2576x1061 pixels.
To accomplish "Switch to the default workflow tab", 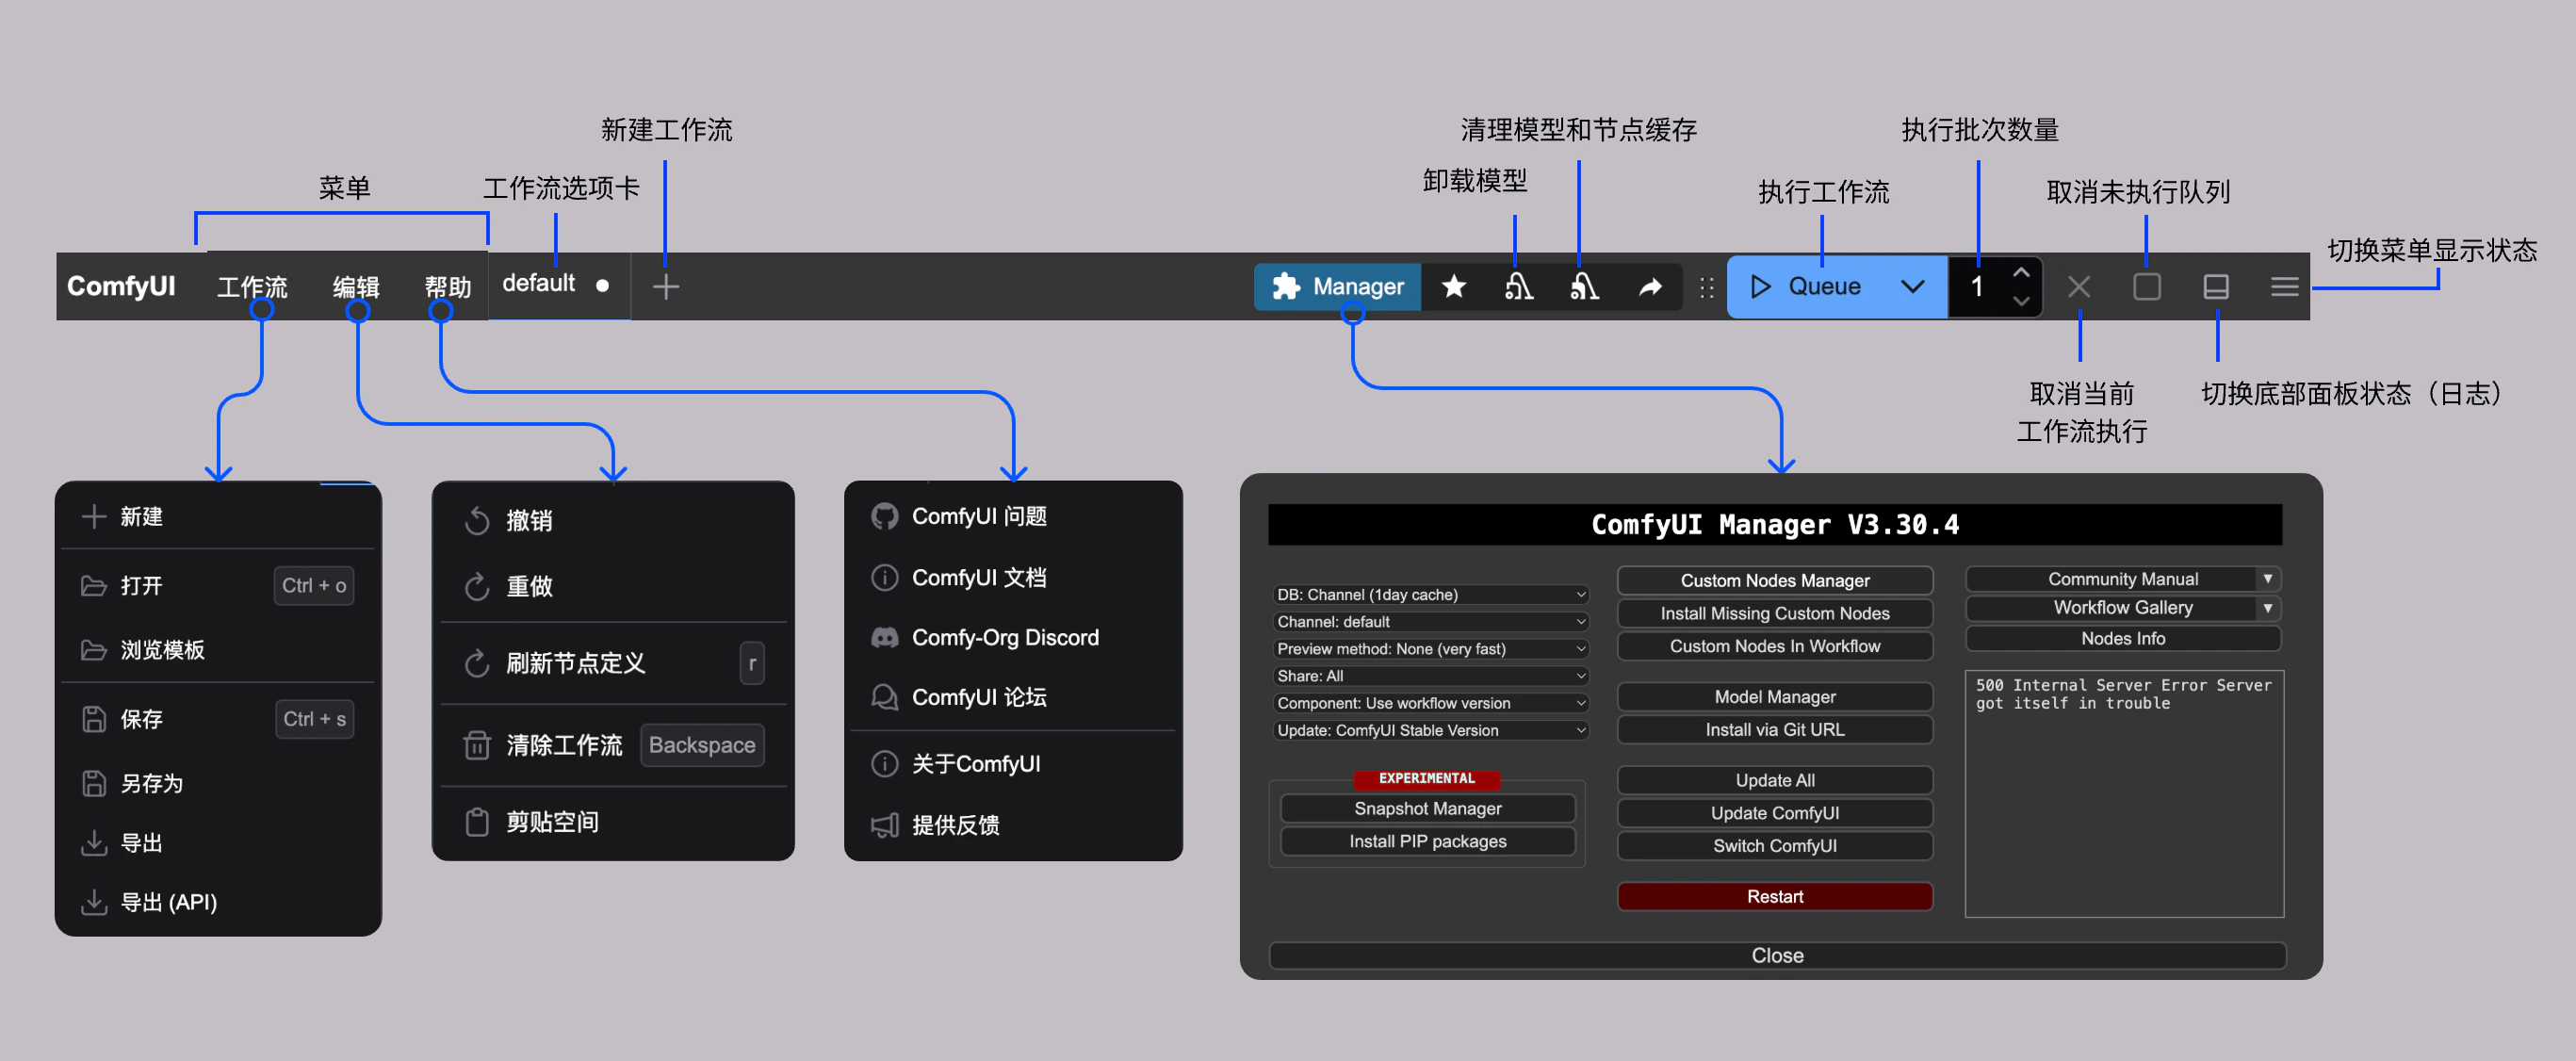I will [540, 284].
